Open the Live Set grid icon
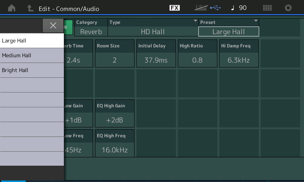 (x=267, y=8)
